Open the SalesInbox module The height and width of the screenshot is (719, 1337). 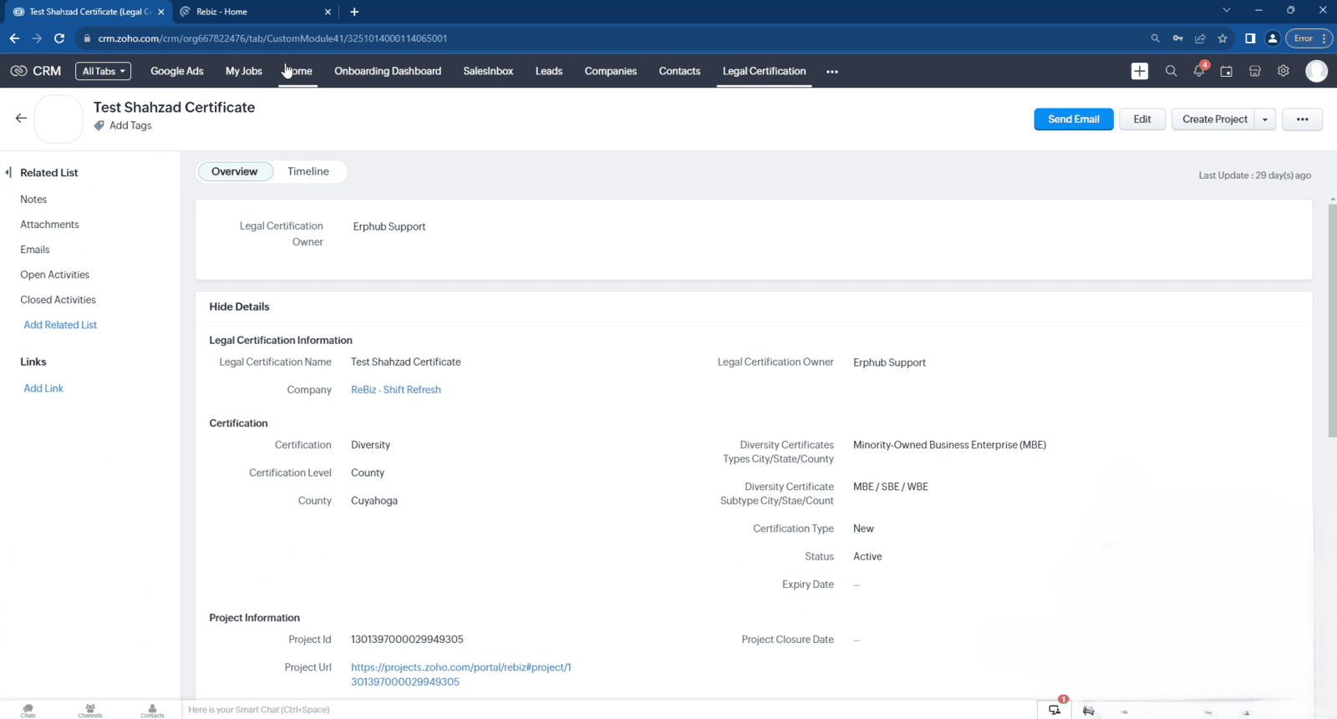[x=488, y=71]
